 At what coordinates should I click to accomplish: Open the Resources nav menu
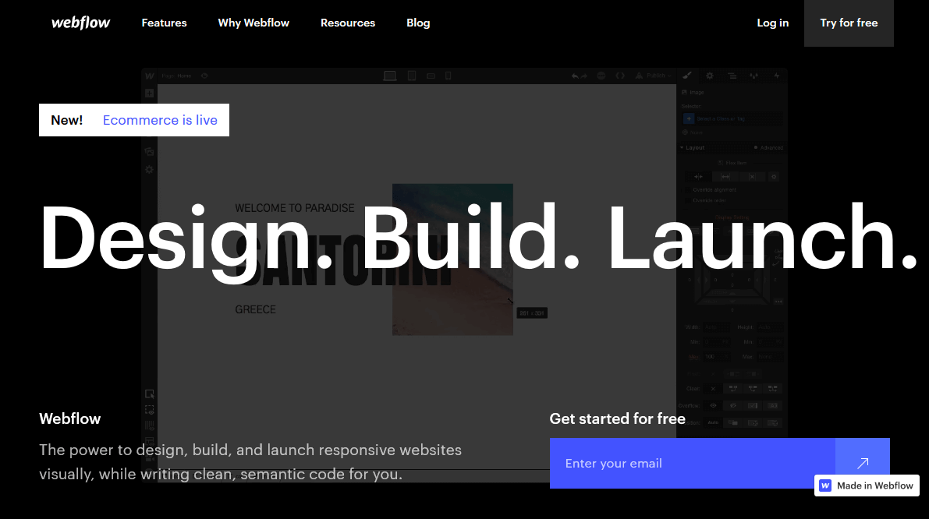click(x=348, y=23)
